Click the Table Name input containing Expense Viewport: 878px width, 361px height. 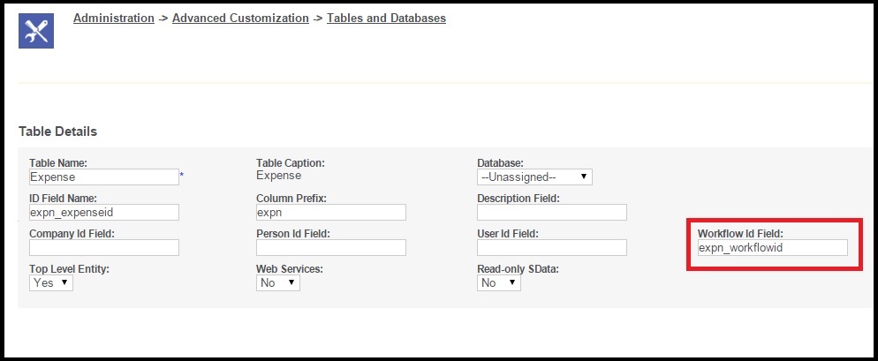click(103, 177)
